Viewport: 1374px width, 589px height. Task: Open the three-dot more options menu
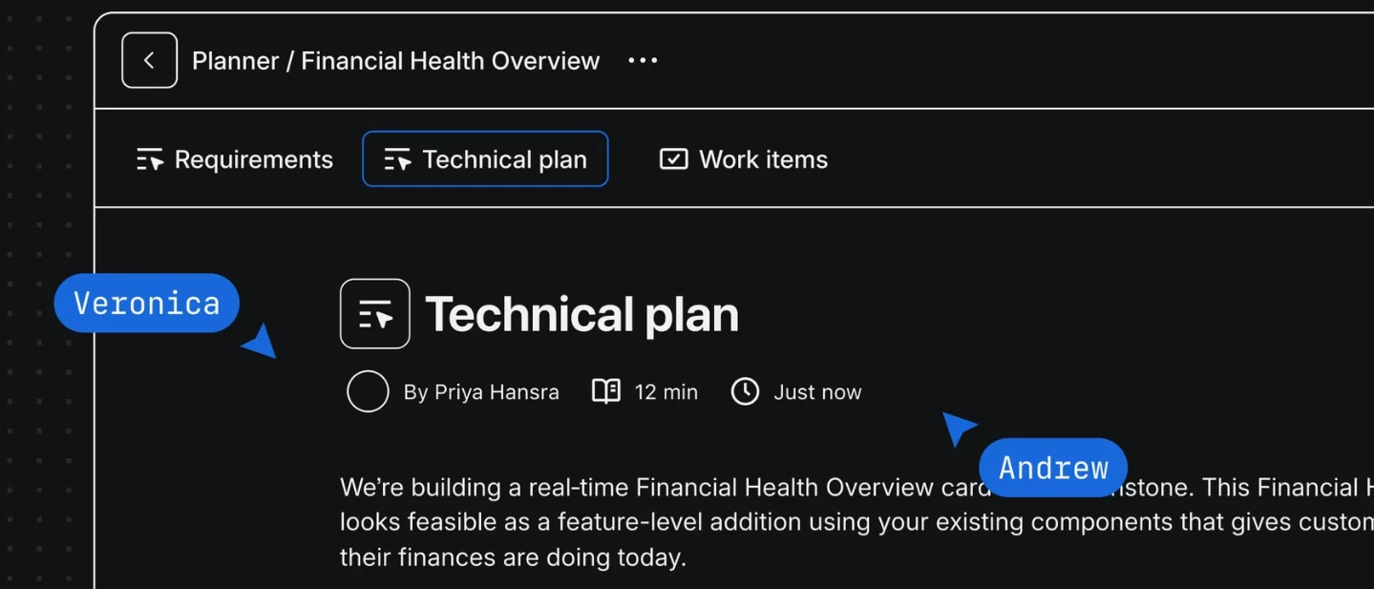[643, 60]
